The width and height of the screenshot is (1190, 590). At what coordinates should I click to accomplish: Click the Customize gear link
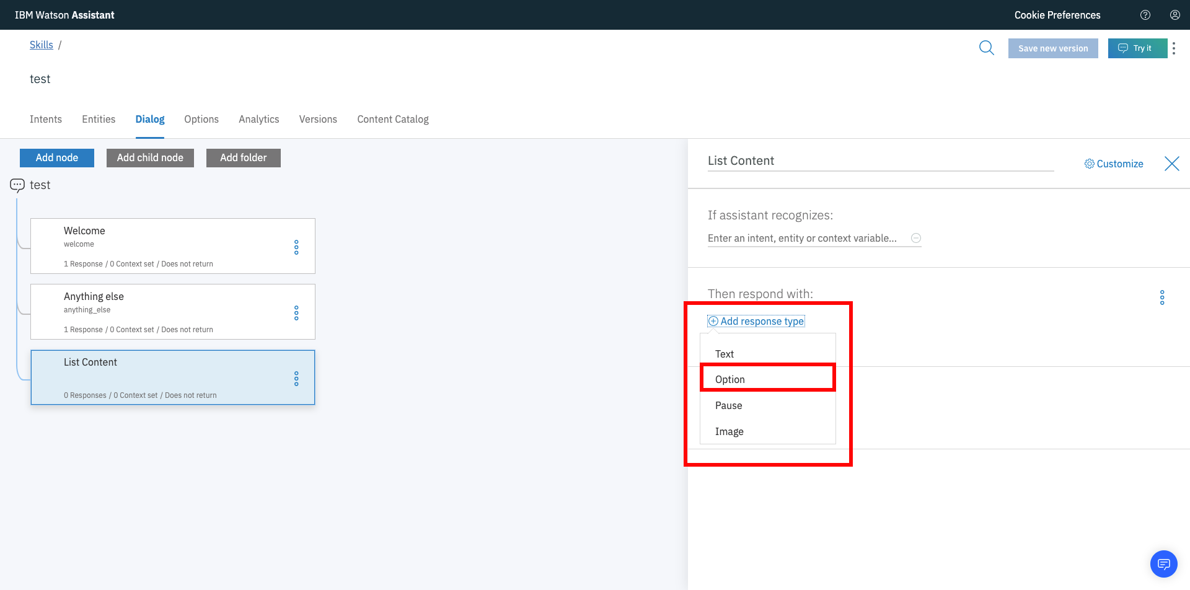point(1114,164)
